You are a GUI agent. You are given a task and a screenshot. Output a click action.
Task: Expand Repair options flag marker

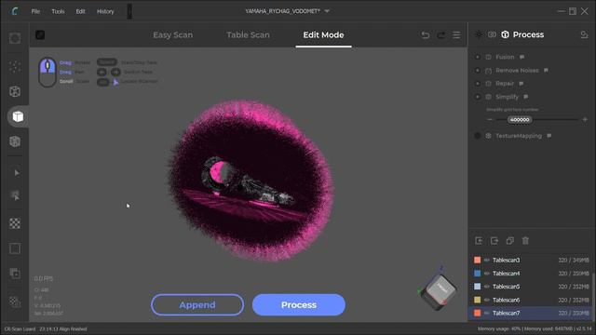pos(521,83)
